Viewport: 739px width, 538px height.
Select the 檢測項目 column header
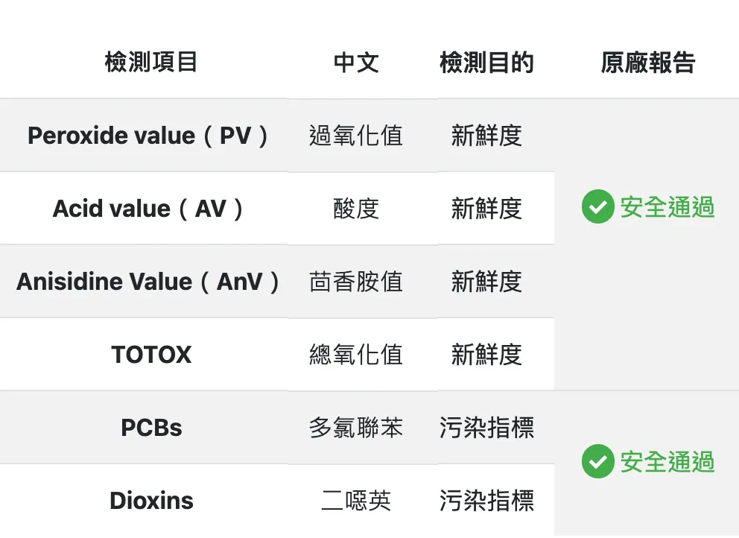point(151,63)
